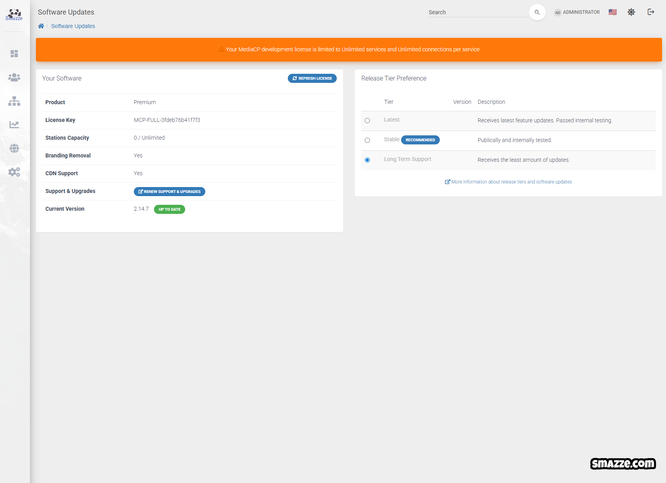Click the Software Updates breadcrumb link
This screenshot has width=666, height=483.
(73, 26)
